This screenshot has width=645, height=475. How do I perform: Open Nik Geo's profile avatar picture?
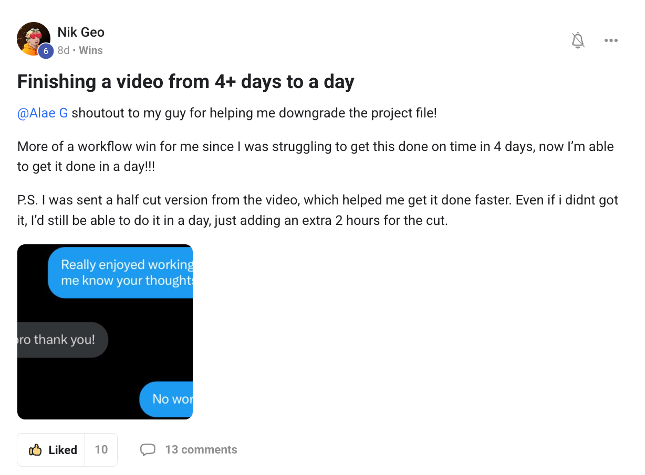(x=34, y=39)
